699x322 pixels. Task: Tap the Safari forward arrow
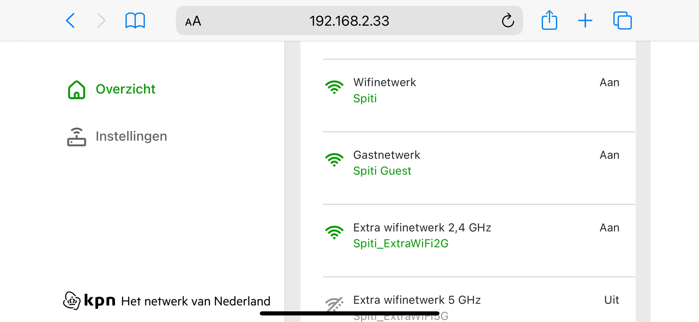coord(101,21)
